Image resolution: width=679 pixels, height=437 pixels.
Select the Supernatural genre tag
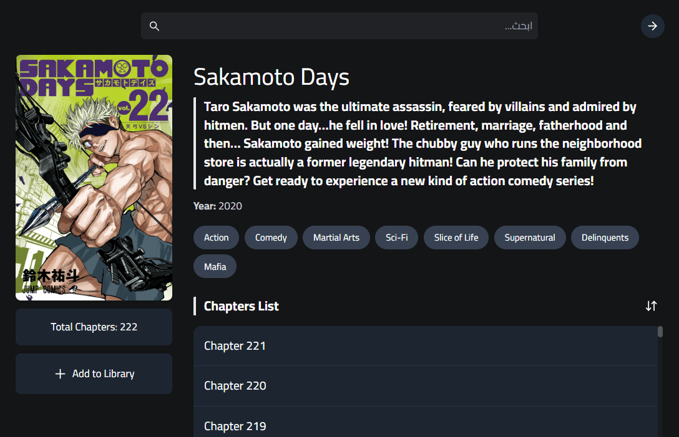530,238
